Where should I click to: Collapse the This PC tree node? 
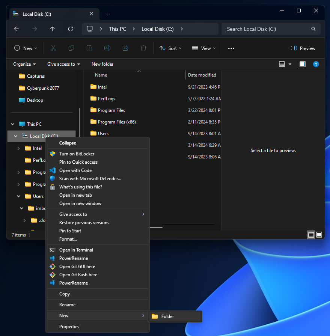click(x=13, y=124)
